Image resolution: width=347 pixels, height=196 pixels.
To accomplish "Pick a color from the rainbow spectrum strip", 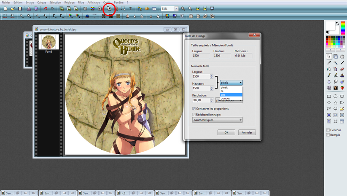I will coord(343,28).
